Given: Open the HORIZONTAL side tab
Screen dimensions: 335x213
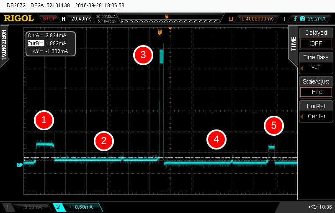Looking at the screenshot, I should point(4,45).
